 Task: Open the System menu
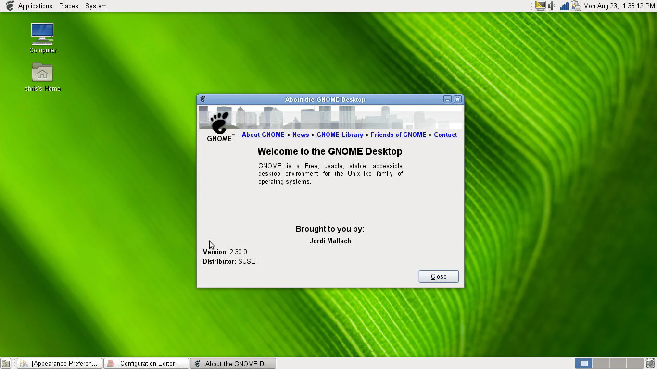coord(96,6)
